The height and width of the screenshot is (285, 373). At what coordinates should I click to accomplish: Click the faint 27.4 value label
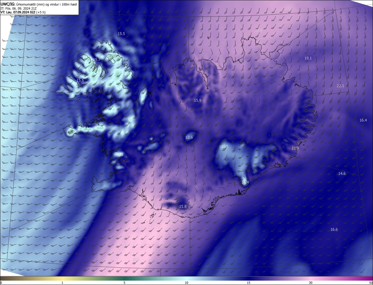click(x=258, y=31)
